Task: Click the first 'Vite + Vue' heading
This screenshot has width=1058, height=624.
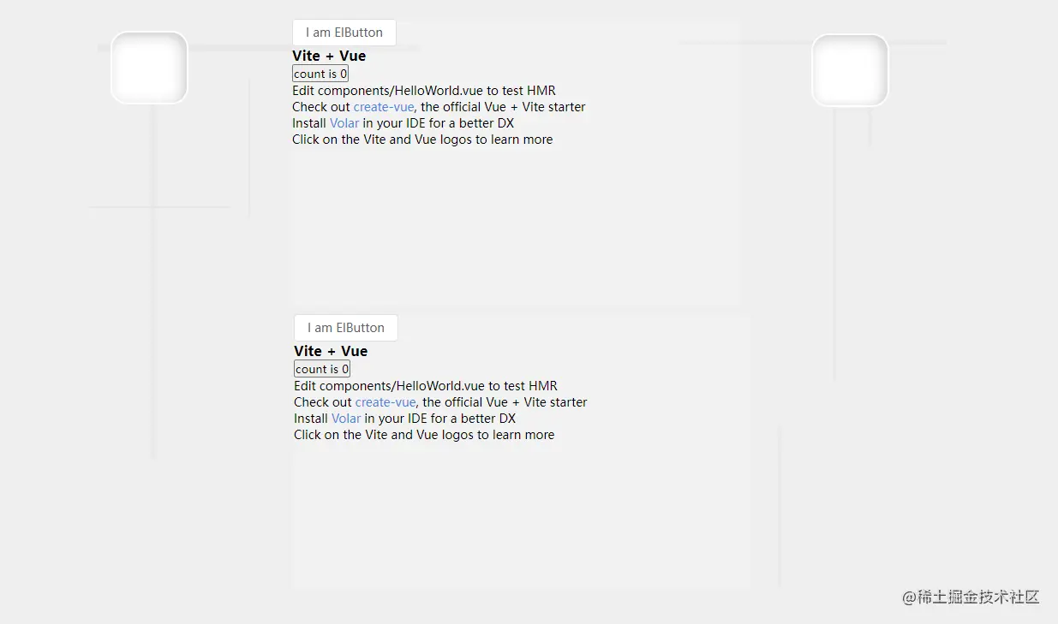Action: pyautogui.click(x=329, y=56)
